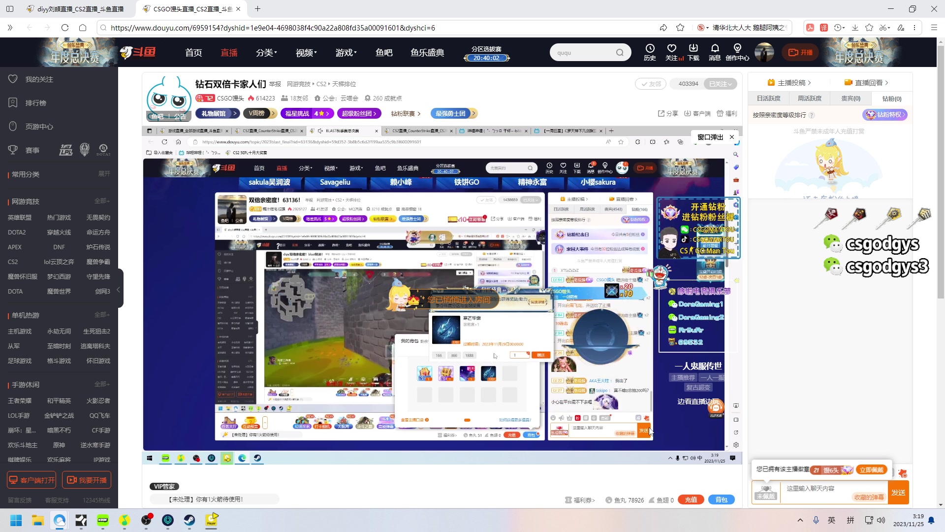Toggle the 拼 IME mode indicator
Image resolution: width=945 pixels, height=532 pixels.
point(850,520)
